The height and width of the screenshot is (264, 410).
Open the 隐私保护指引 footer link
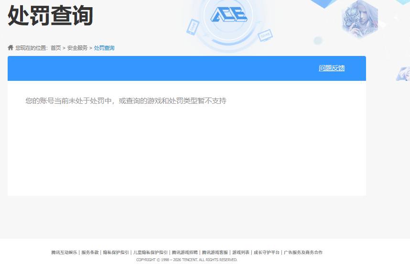(116, 252)
